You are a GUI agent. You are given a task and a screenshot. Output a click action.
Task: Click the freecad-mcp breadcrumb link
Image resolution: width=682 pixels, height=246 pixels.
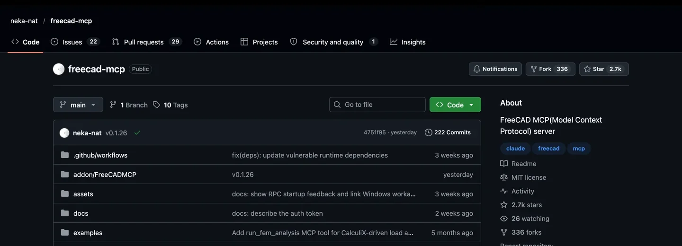tap(71, 21)
